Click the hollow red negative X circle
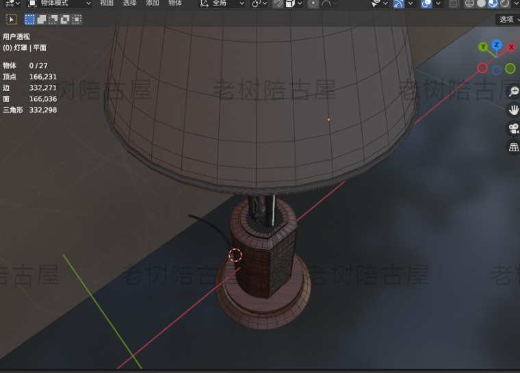 click(x=482, y=68)
